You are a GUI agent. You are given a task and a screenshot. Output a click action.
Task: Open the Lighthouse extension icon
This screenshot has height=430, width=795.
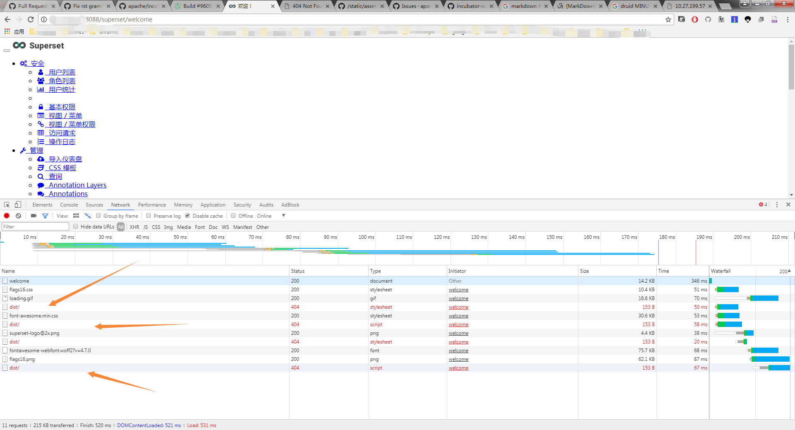735,19
